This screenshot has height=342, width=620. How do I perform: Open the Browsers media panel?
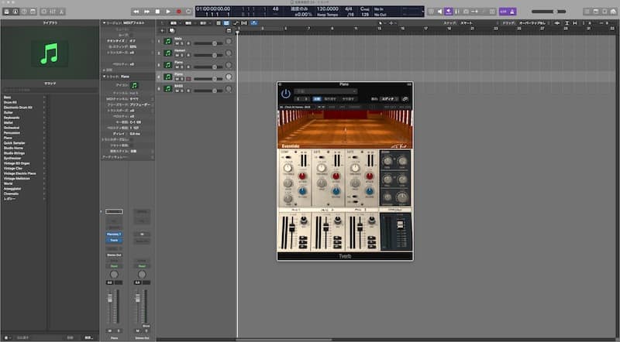tap(613, 12)
